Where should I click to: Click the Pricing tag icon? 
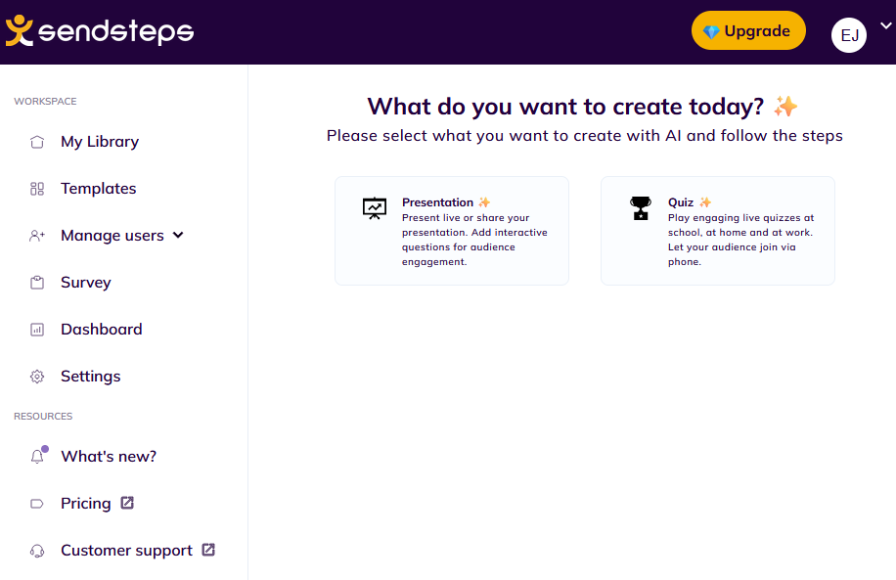(x=37, y=504)
